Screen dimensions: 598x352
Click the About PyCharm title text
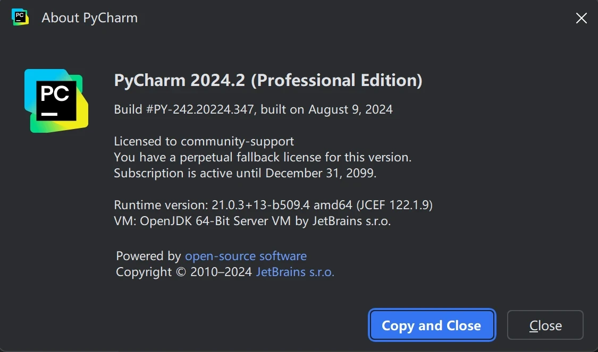(89, 18)
